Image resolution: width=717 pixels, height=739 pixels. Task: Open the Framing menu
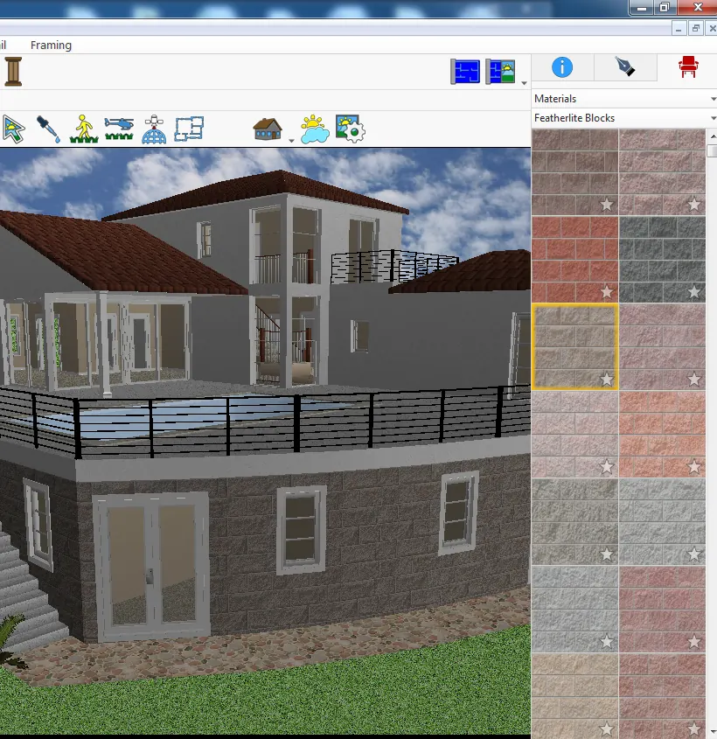[x=51, y=45]
